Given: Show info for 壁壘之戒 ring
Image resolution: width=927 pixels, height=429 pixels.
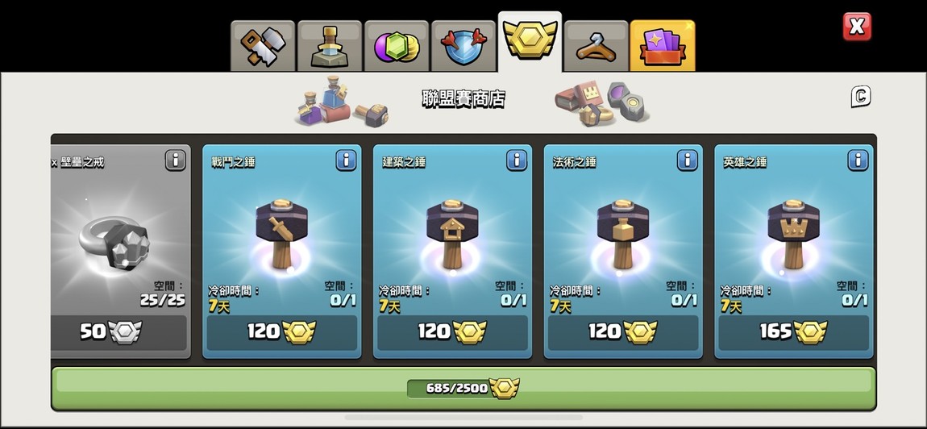Looking at the screenshot, I should point(175,160).
